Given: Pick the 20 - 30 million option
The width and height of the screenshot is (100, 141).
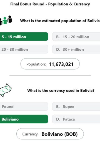Looking at the screenshot, I should point(24,49).
